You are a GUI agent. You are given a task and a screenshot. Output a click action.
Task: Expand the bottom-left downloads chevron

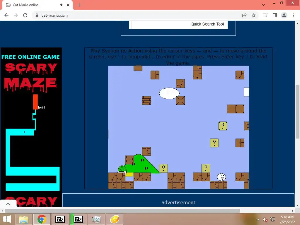(8, 204)
